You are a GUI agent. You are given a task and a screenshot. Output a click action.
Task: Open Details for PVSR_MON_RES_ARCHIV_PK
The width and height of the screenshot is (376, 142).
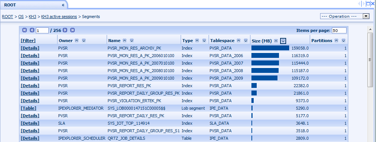[x=30, y=48]
